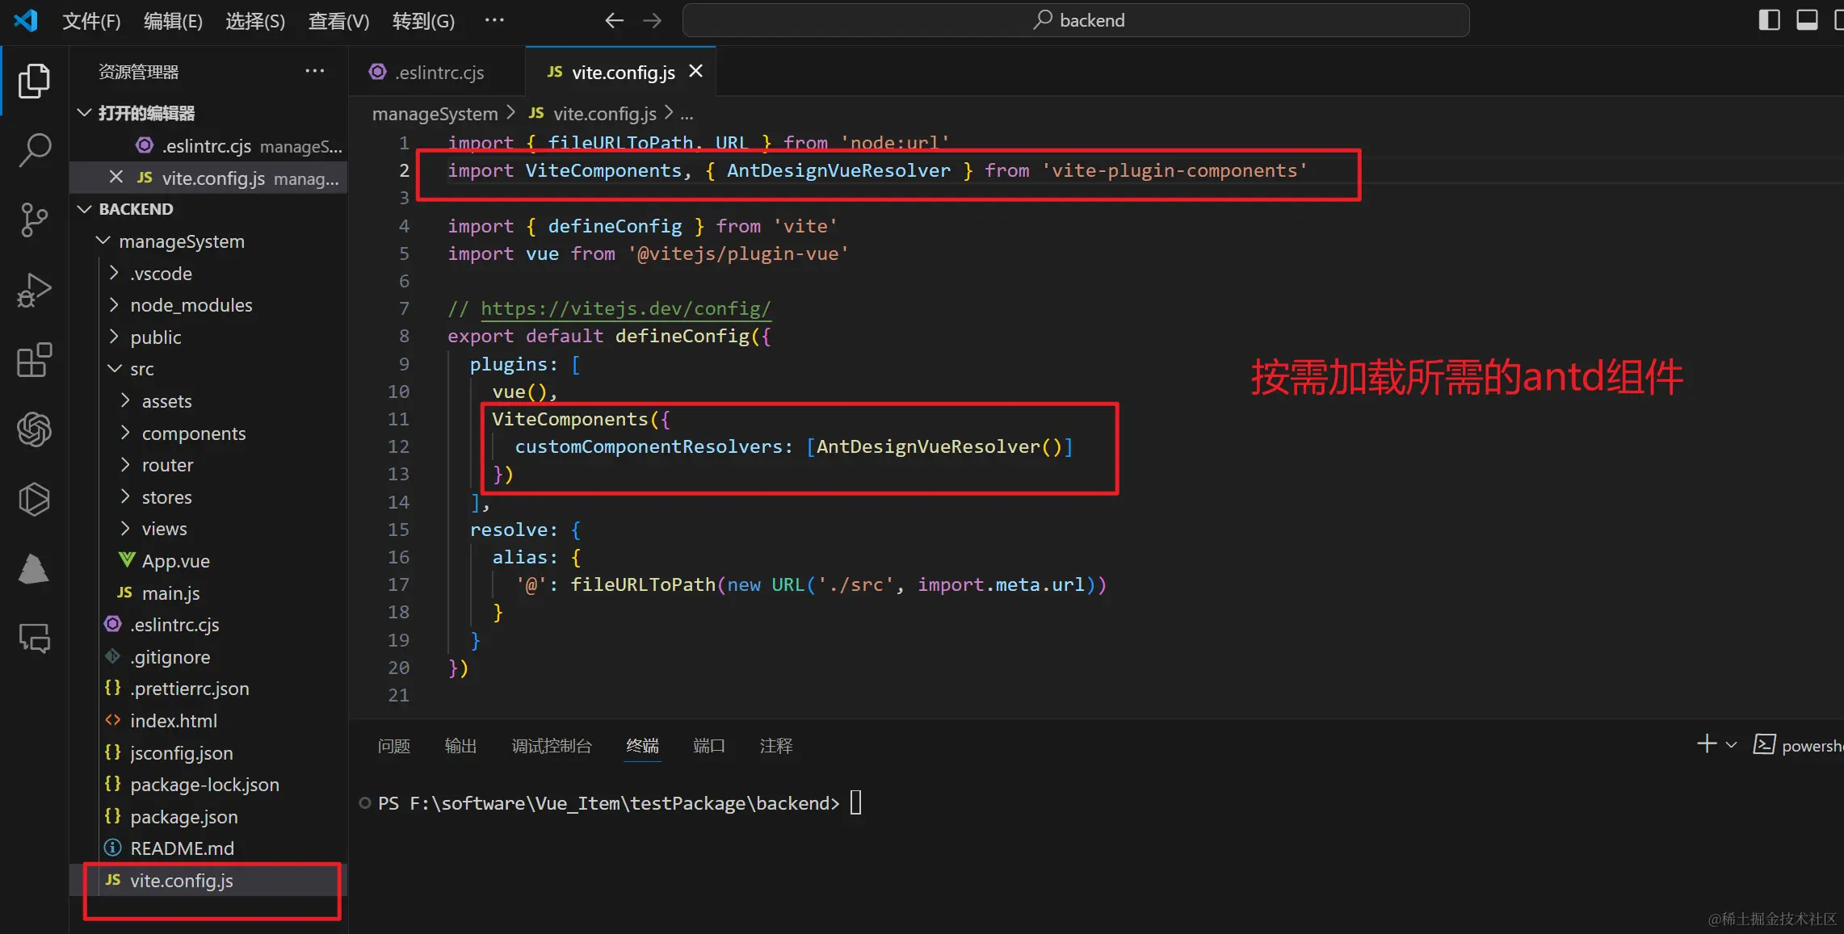Image resolution: width=1844 pixels, height=934 pixels.
Task: Close the vite.config.js editor tab
Action: coord(695,71)
